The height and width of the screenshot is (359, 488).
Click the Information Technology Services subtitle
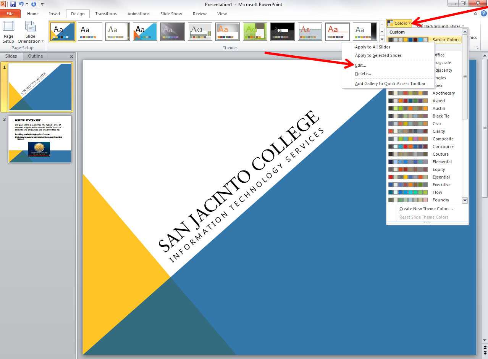(x=247, y=195)
